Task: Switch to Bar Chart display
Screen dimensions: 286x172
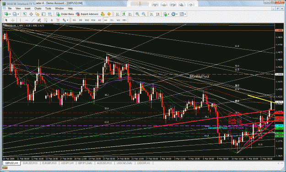Action: tap(118, 14)
